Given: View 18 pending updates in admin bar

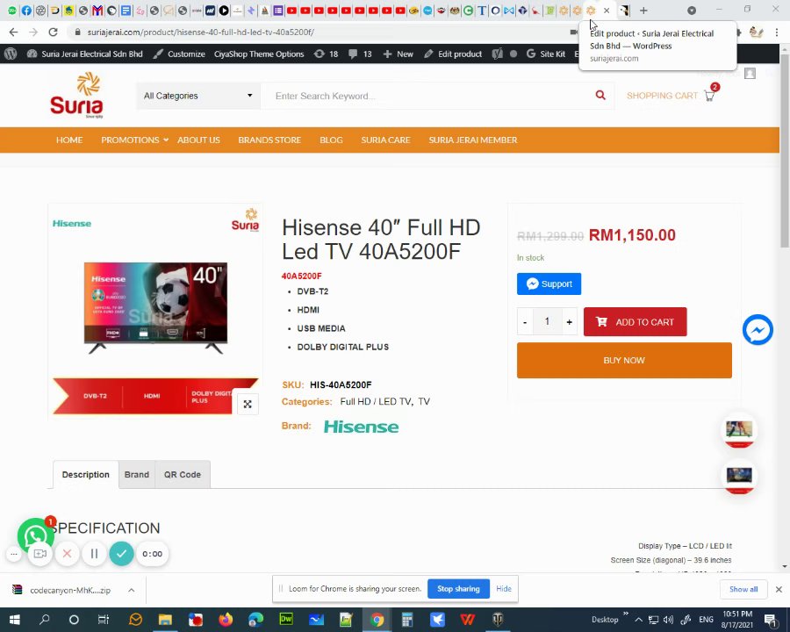Looking at the screenshot, I should pos(326,54).
